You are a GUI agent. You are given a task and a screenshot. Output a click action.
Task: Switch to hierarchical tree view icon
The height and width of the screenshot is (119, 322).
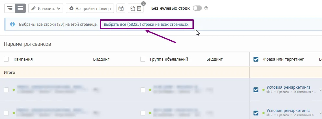(10, 8)
